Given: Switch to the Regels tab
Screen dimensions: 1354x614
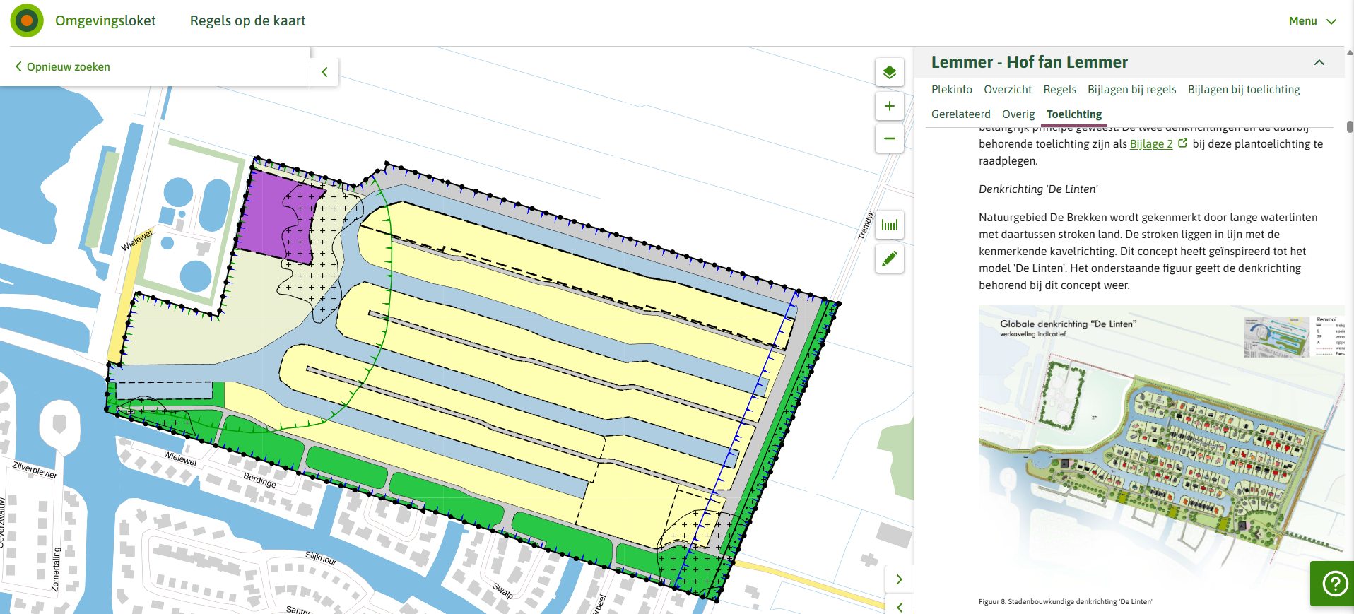Looking at the screenshot, I should (x=1059, y=90).
